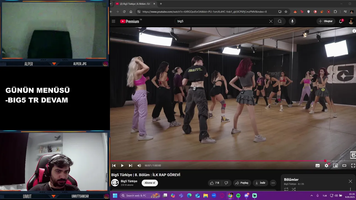Screen dimensions: 356x200
Task: Switch TUR keyboard language indicator
Action: click(325, 196)
